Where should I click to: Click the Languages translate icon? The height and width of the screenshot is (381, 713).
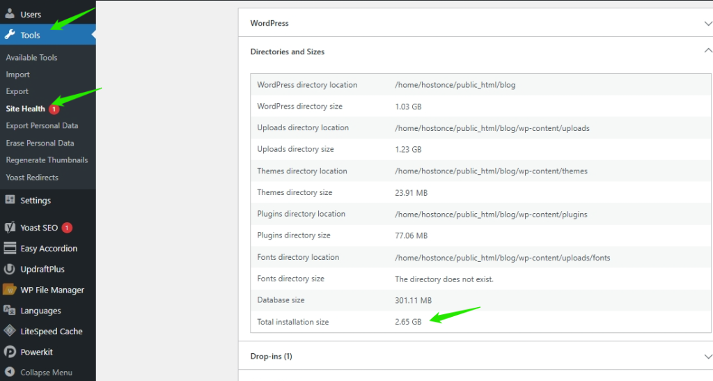pyautogui.click(x=10, y=310)
